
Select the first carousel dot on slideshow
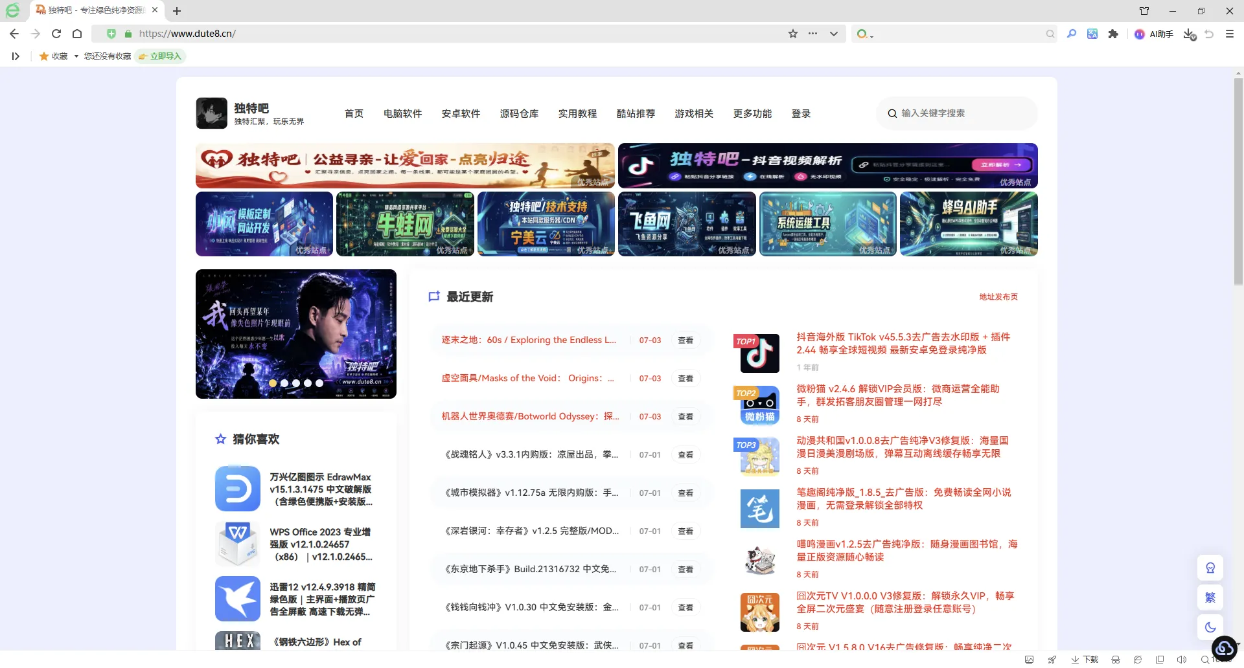[273, 383]
